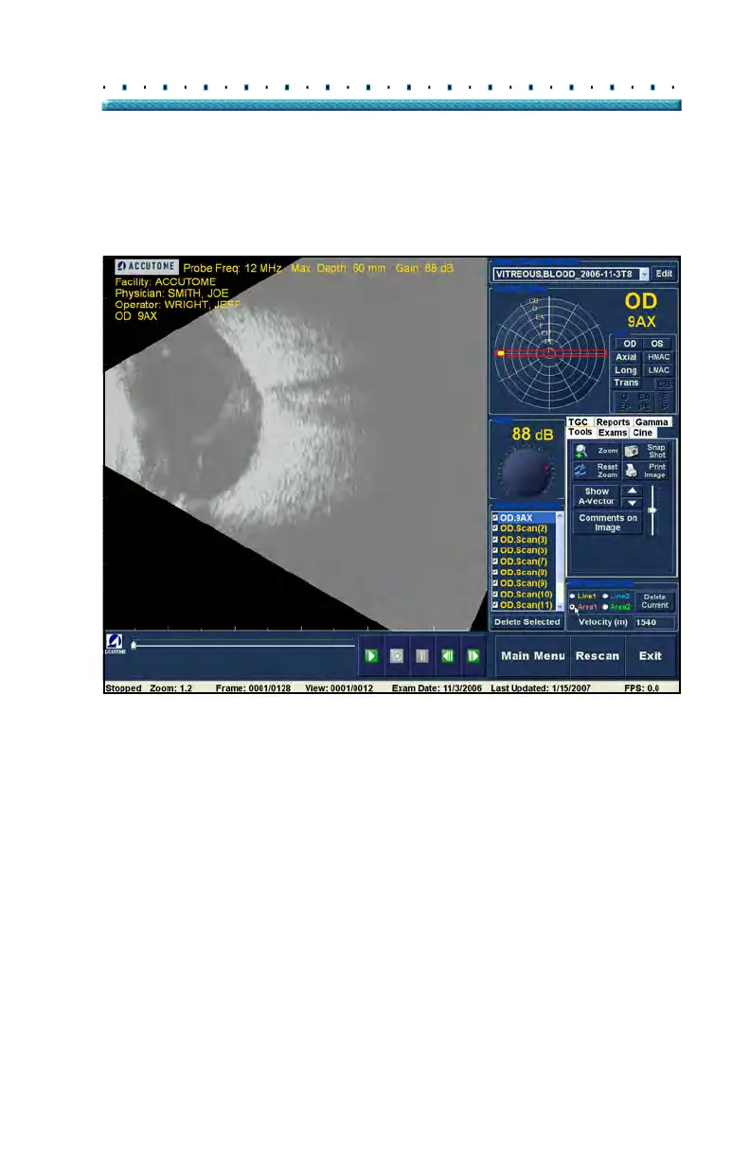
Task: Click the scan list scroll-down arrow
Action: (x=562, y=606)
